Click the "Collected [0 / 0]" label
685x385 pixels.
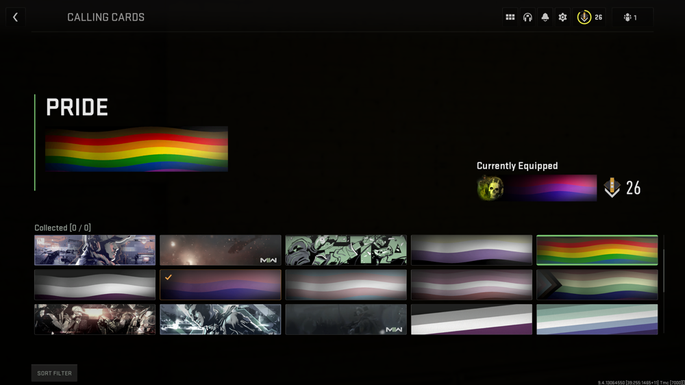pyautogui.click(x=62, y=227)
